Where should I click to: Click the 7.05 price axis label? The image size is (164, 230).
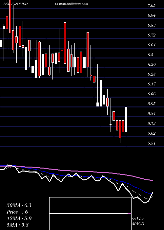[152, 6]
